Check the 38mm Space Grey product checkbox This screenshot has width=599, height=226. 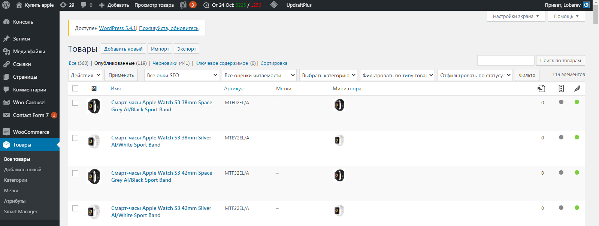[75, 103]
